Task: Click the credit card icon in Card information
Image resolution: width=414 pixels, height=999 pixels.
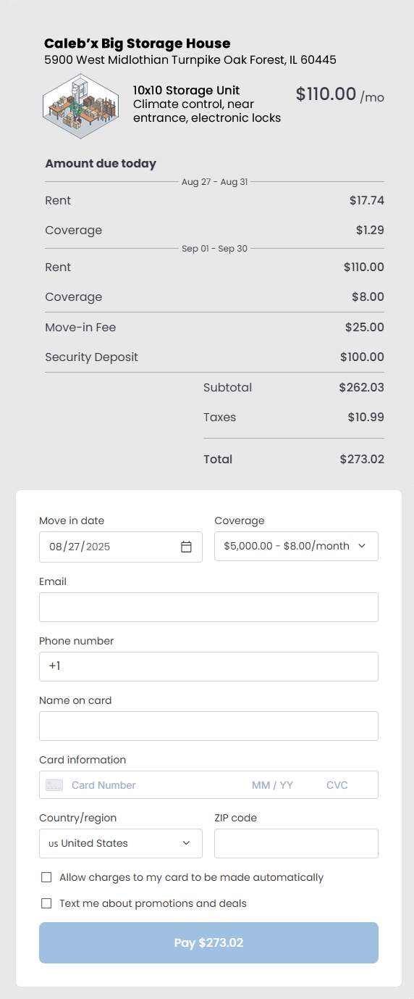Action: [54, 785]
